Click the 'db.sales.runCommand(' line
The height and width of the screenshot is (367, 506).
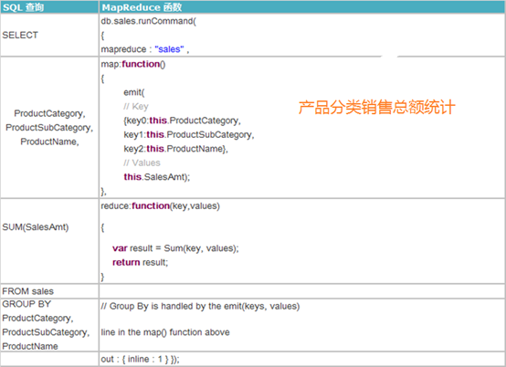point(149,21)
